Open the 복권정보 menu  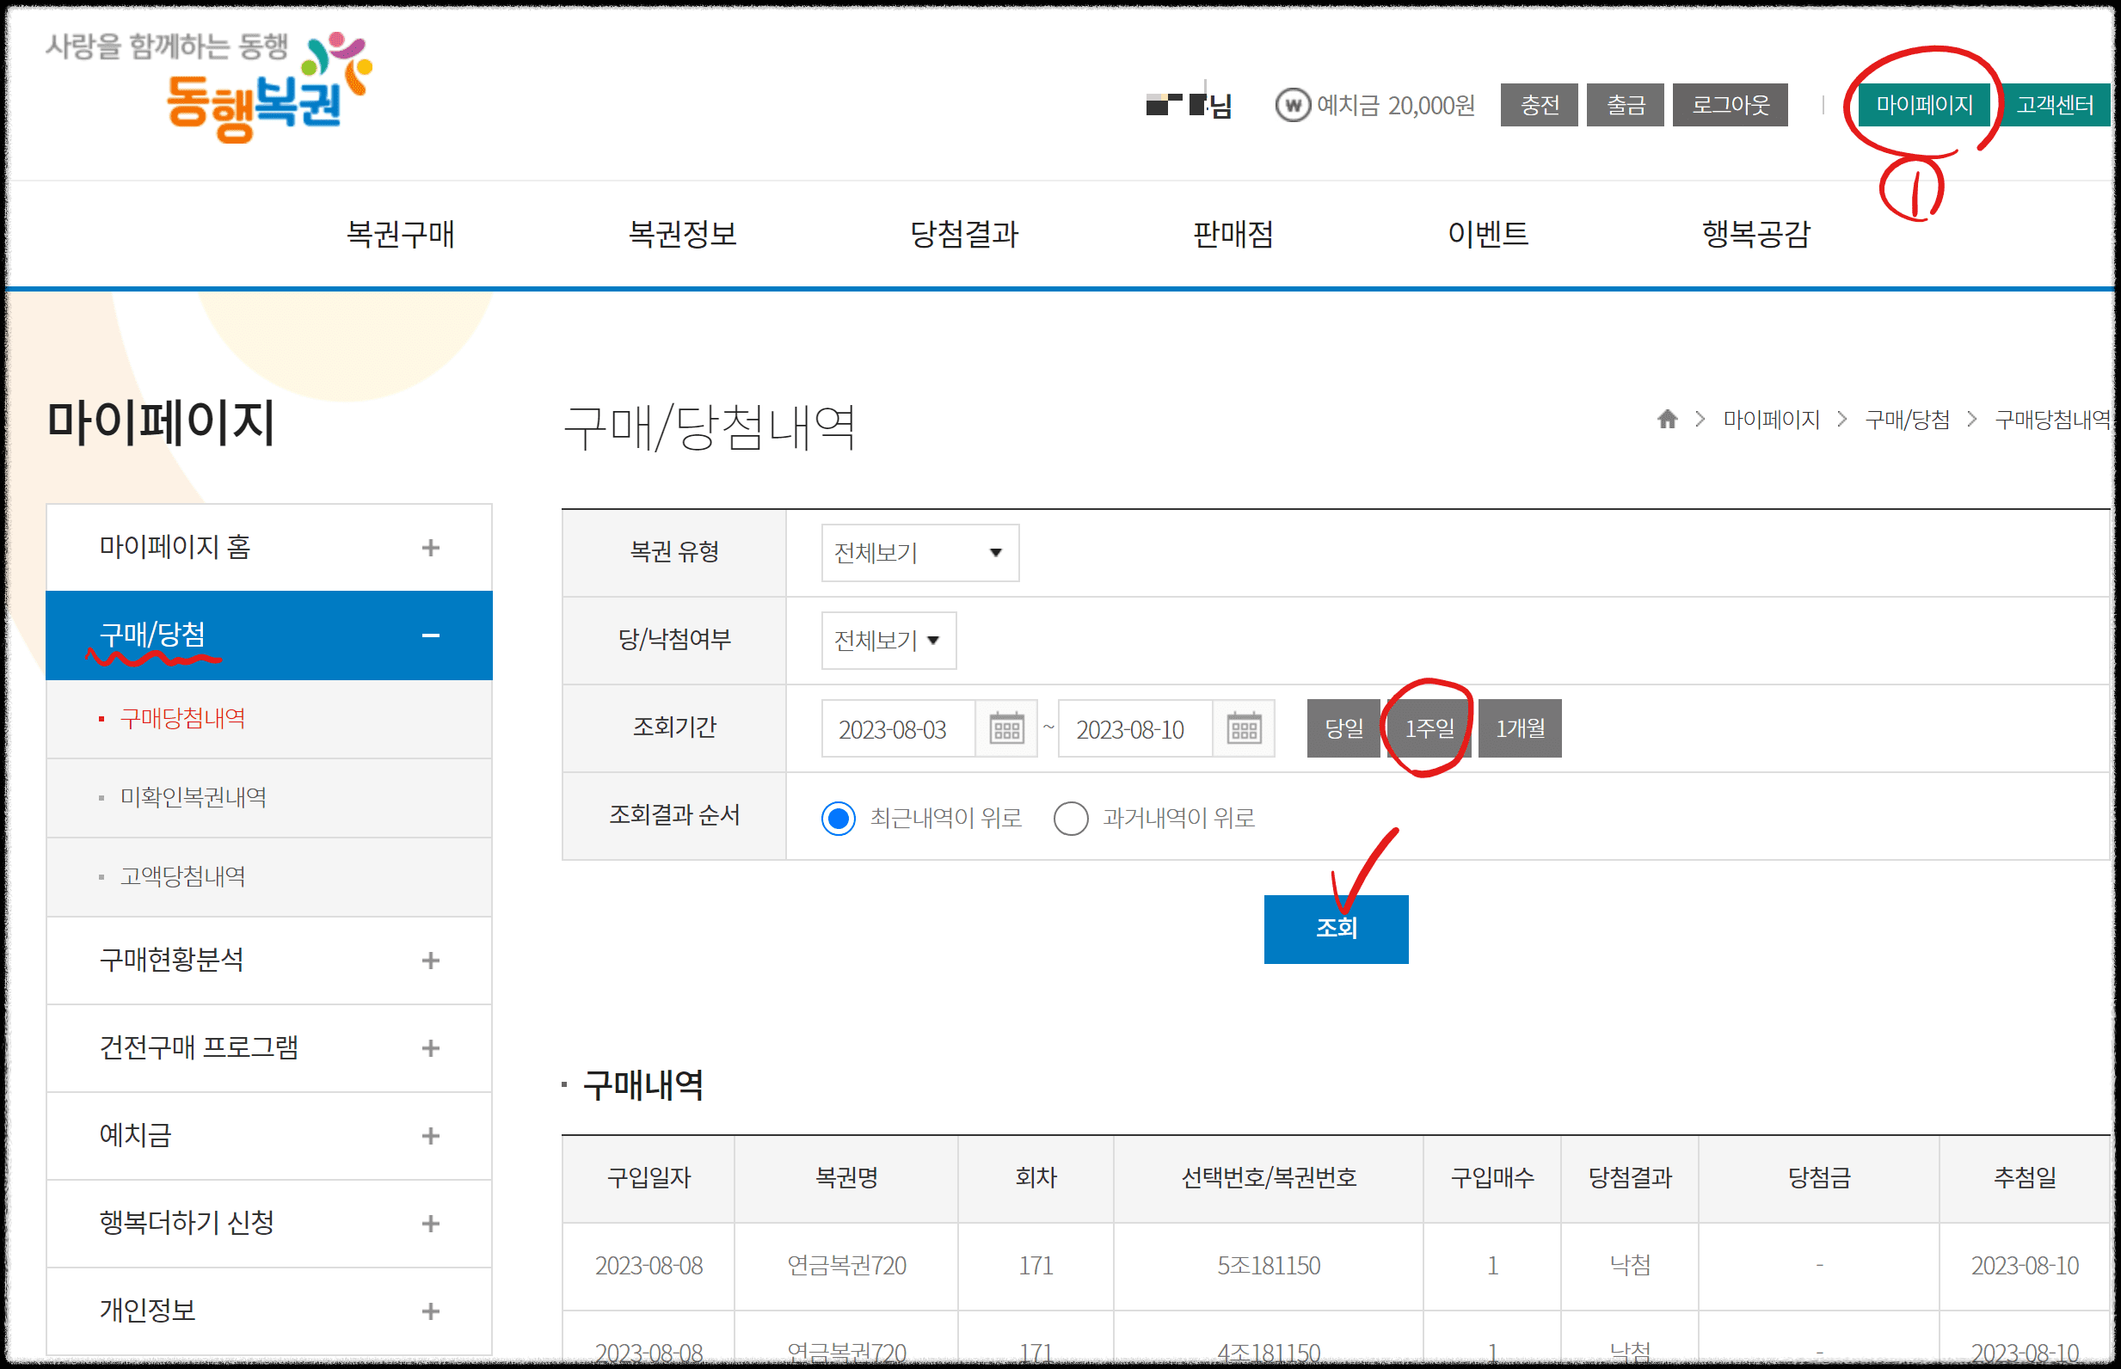[683, 234]
